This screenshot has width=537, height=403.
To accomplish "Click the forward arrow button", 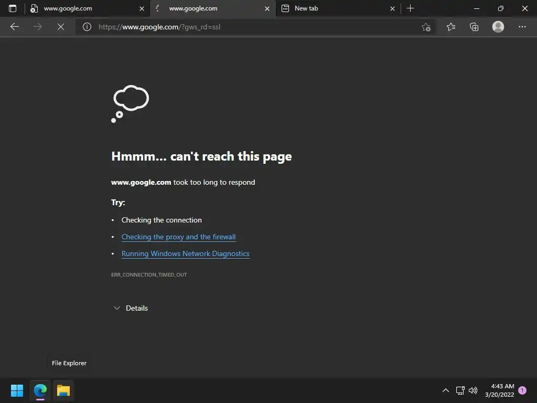I will (x=38, y=27).
